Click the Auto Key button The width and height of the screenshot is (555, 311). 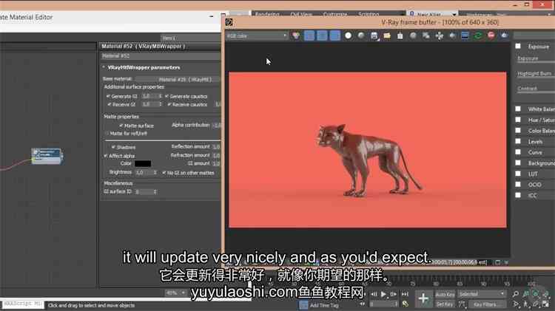pos(445,295)
